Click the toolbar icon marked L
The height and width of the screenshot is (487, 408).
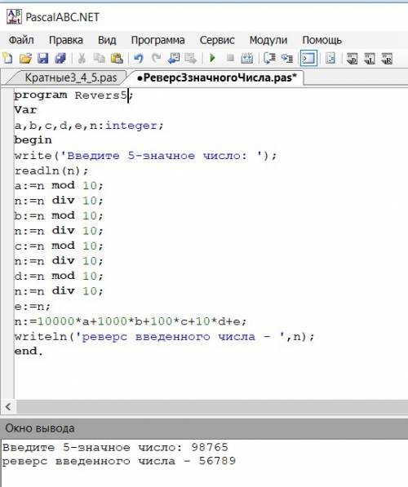[x=370, y=59]
